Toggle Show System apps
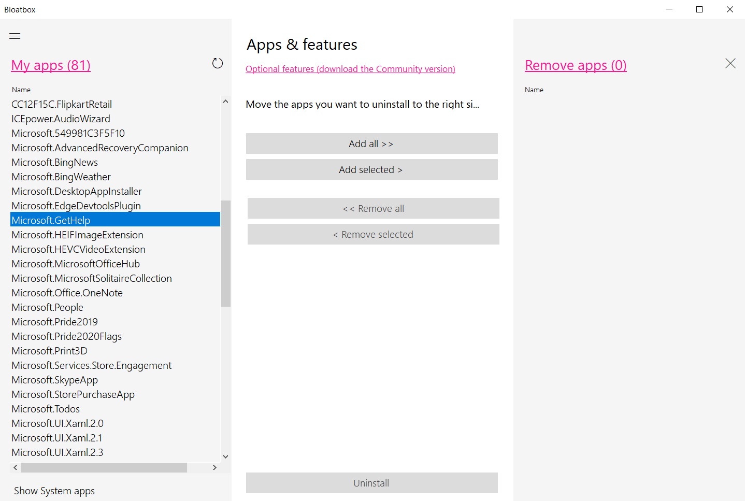This screenshot has height=501, width=745. click(54, 491)
